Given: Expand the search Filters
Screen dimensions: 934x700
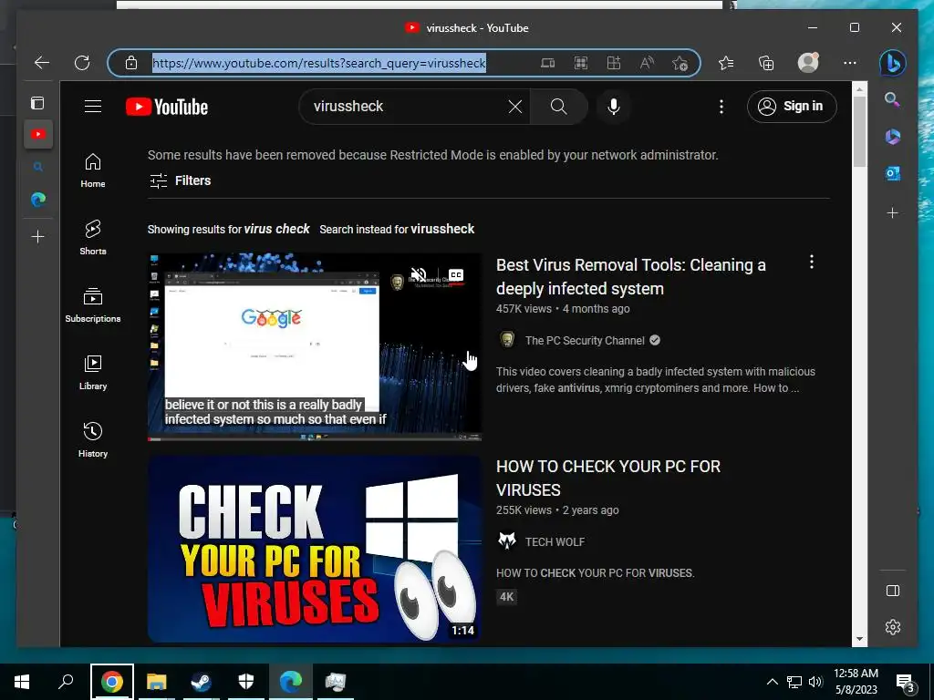Looking at the screenshot, I should 180,180.
